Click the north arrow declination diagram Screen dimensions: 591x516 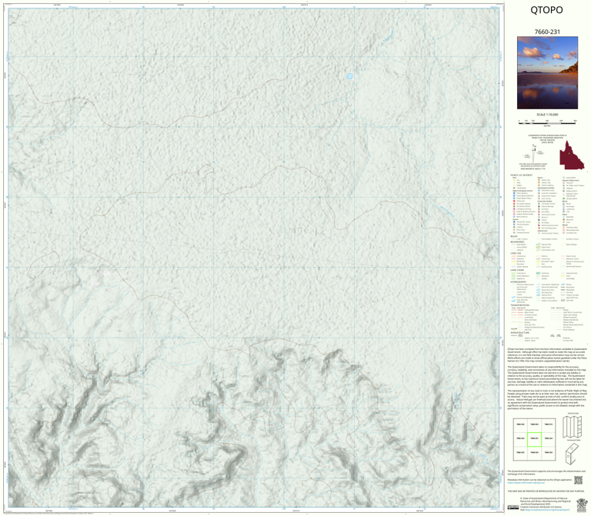coord(534,154)
